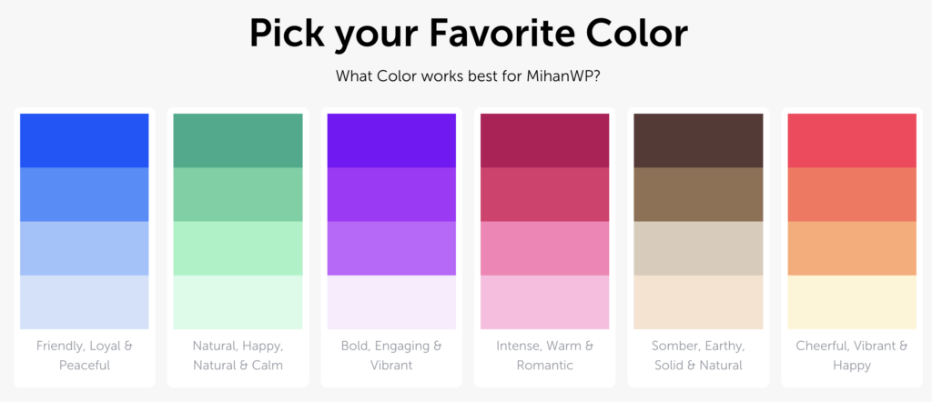Click the Intense, Warm & Romantic label
Image resolution: width=932 pixels, height=402 pixels.
click(x=544, y=355)
